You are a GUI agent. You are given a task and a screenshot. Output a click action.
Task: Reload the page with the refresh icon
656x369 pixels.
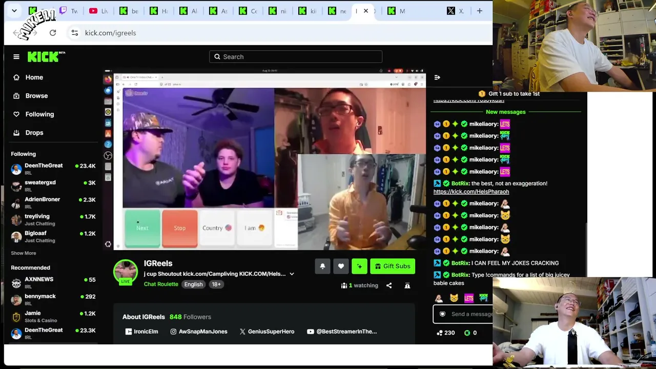point(53,33)
